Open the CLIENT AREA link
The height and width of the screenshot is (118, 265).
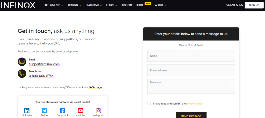234,5
